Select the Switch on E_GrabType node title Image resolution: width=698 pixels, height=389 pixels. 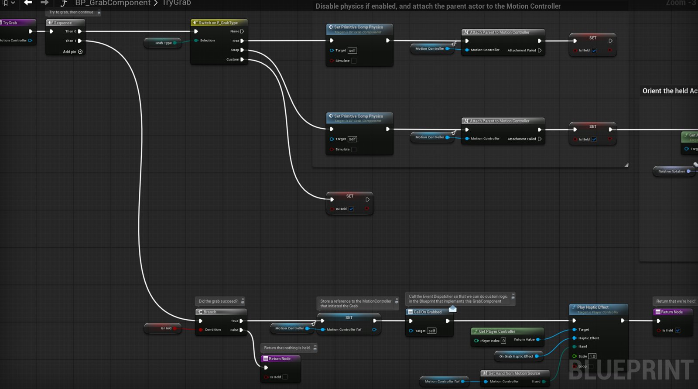[x=219, y=23]
